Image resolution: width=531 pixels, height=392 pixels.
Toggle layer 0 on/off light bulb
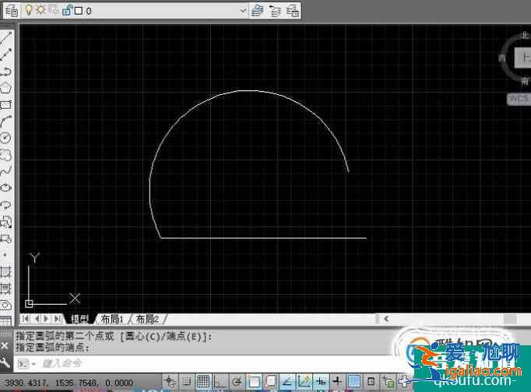[x=29, y=10]
